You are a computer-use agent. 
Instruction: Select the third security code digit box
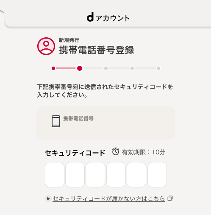(x=95, y=175)
